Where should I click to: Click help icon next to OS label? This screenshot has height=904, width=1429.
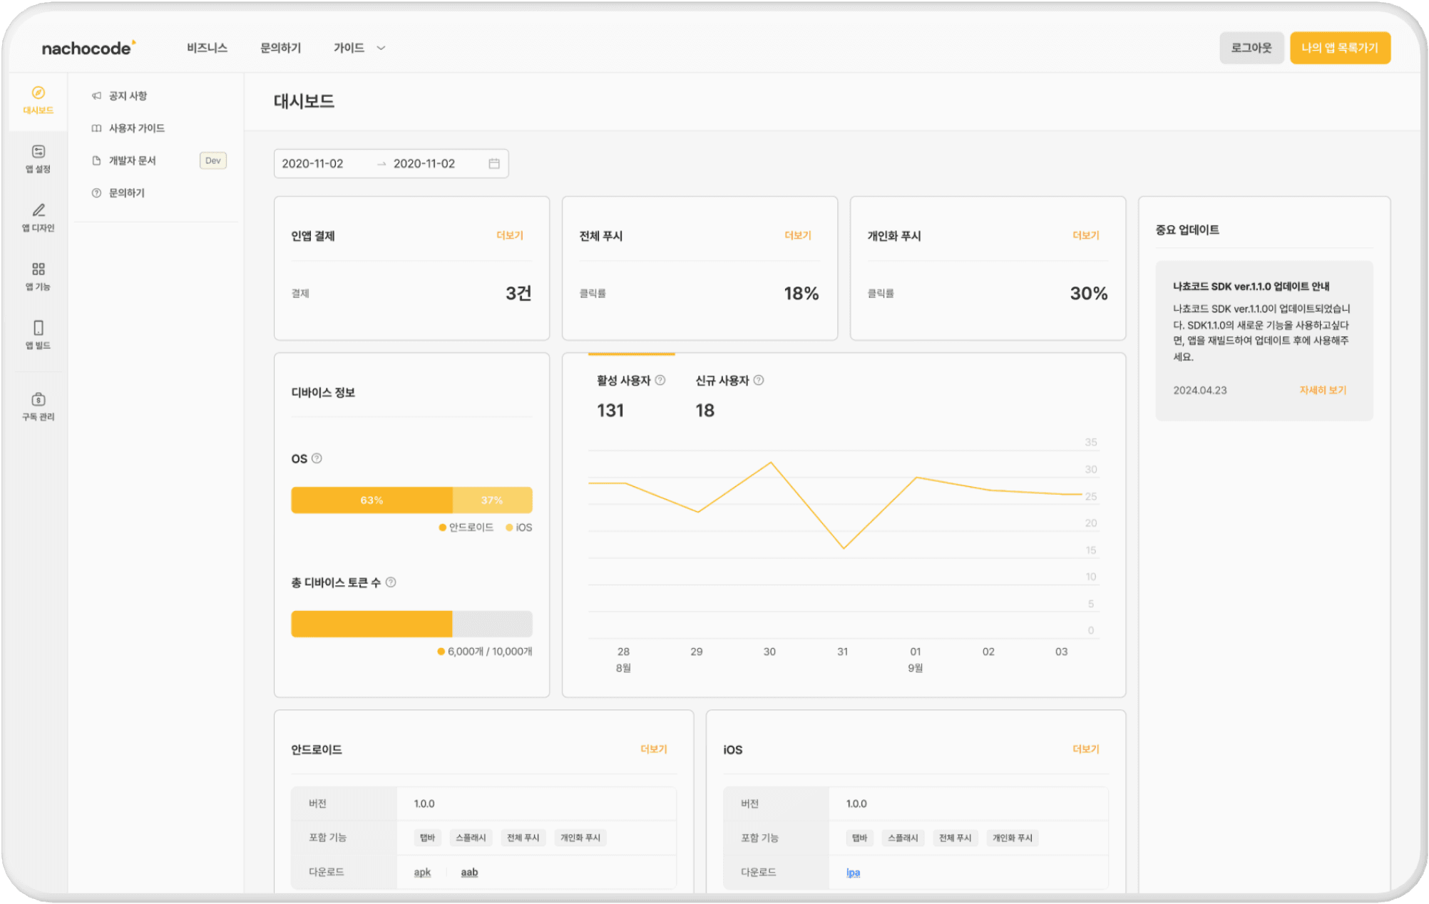pos(317,458)
